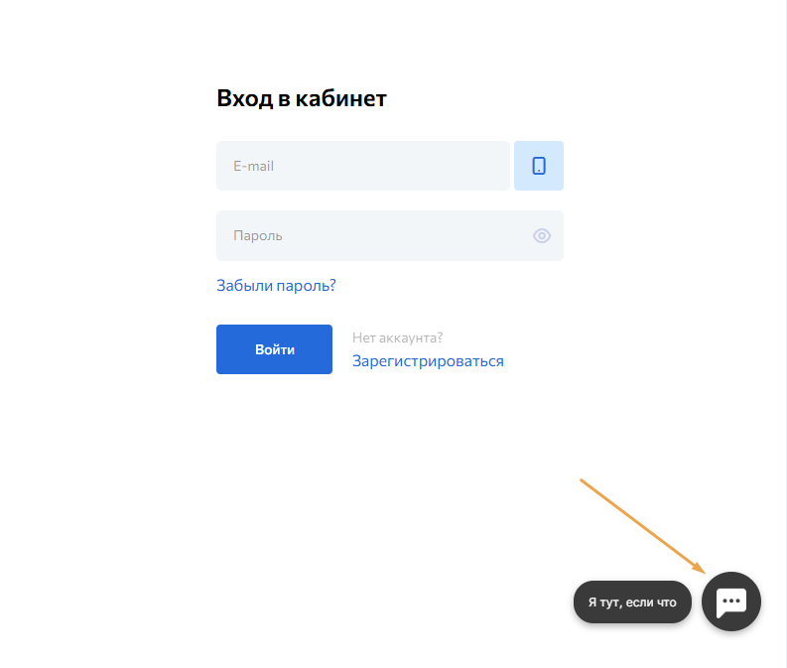Switch to phone number login icon
This screenshot has height=668, width=787.
click(x=539, y=166)
